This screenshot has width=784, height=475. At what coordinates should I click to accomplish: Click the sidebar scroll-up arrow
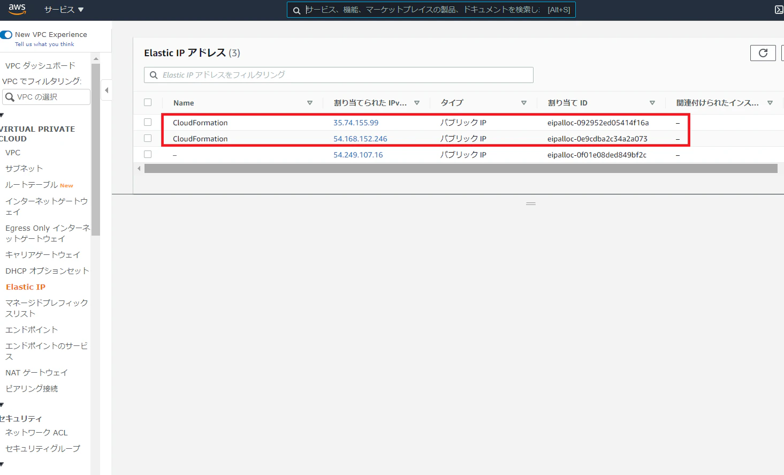tap(96, 59)
